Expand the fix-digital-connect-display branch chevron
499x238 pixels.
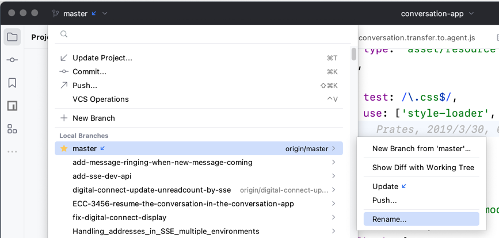(x=334, y=217)
